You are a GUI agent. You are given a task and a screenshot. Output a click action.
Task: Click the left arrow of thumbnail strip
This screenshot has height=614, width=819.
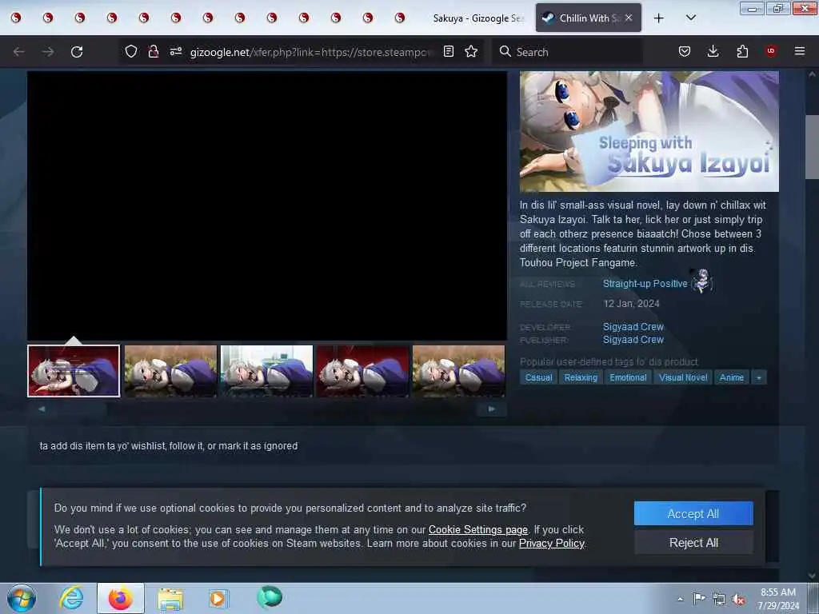tap(42, 409)
